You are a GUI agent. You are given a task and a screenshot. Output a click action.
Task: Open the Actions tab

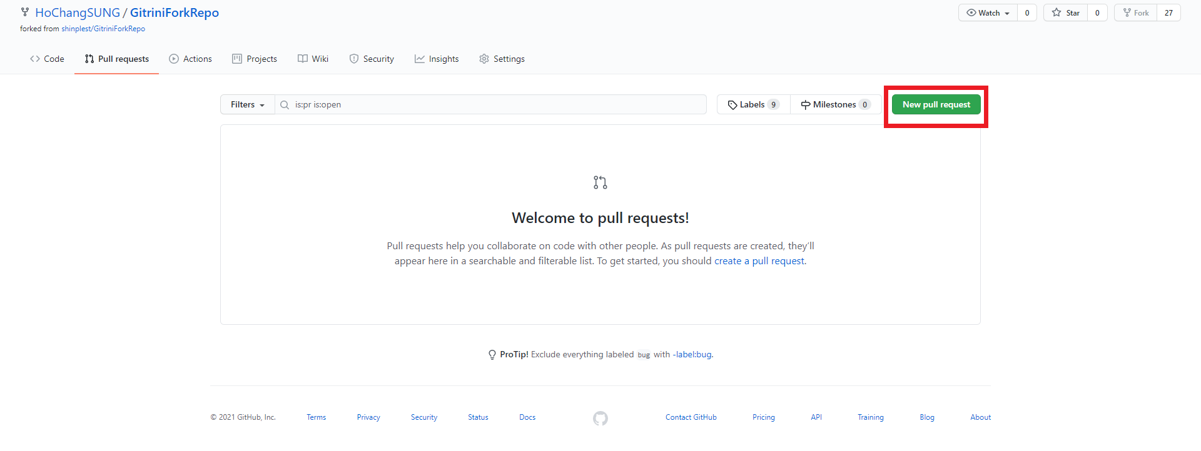pos(191,59)
